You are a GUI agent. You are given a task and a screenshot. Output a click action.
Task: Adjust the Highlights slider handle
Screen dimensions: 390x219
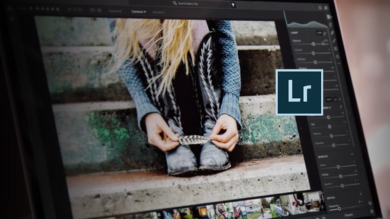click(315, 62)
